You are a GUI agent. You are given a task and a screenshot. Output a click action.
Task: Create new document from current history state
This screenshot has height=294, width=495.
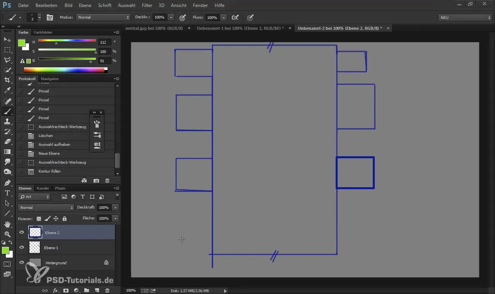click(84, 180)
